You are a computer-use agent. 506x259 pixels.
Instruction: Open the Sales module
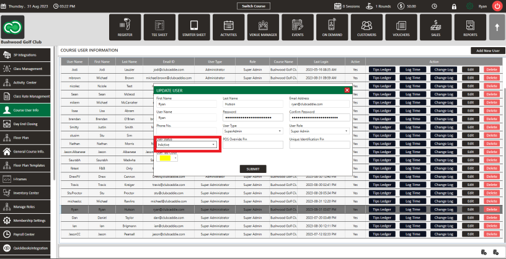tap(436, 27)
